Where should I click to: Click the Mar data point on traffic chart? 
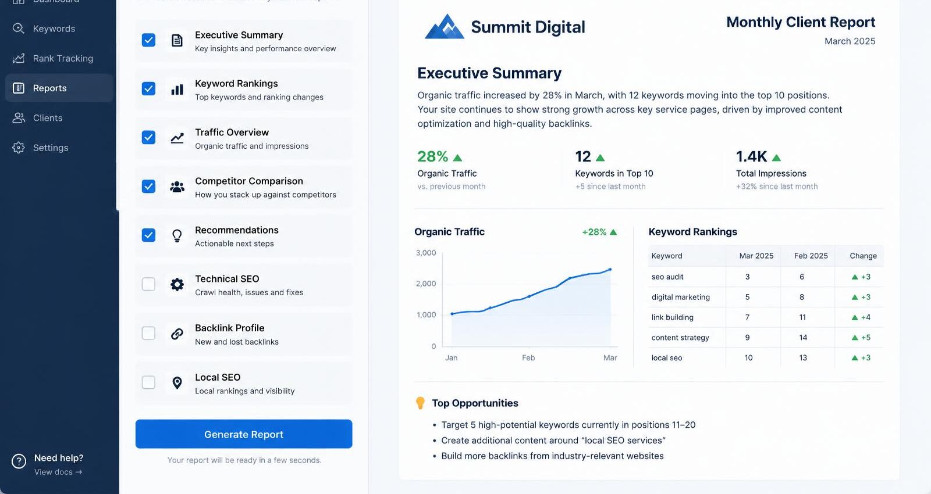[x=610, y=270]
